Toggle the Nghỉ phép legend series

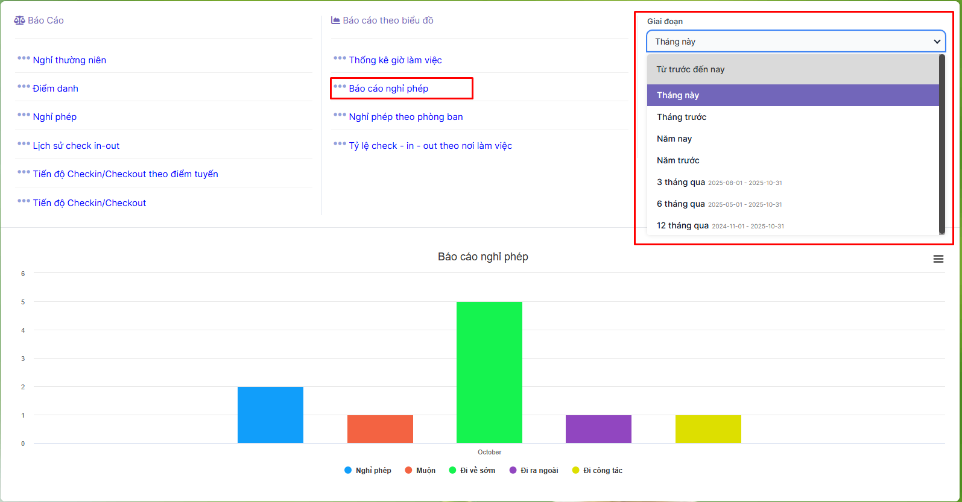coord(367,471)
